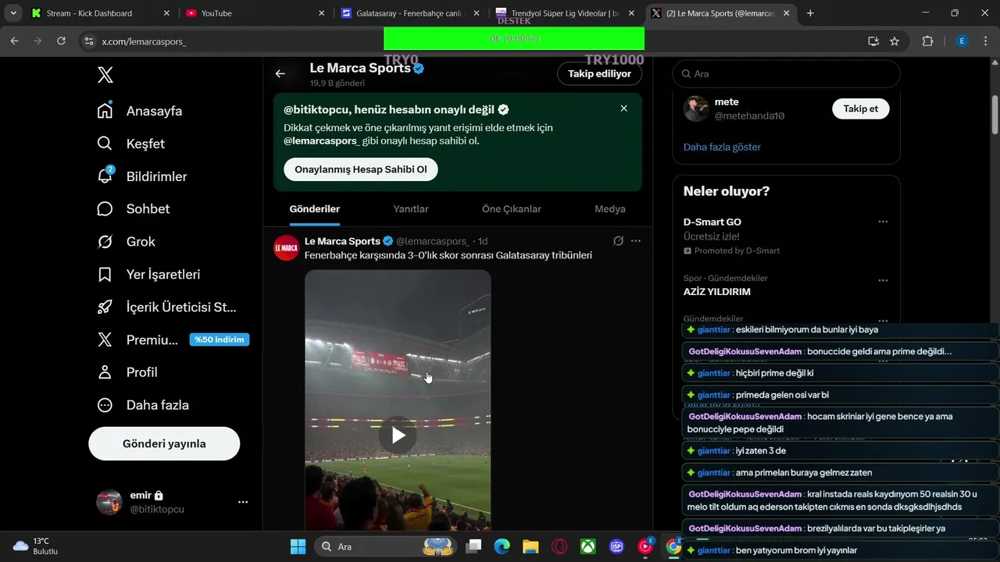Click the Grok logo icon in sidebar
1000x562 pixels.
(x=105, y=242)
